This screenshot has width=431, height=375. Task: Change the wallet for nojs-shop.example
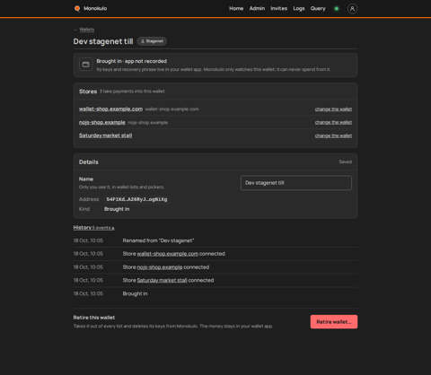[x=333, y=122]
